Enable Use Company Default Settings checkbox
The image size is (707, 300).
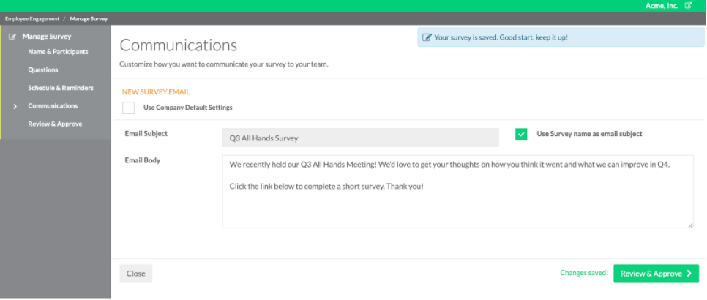[129, 108]
